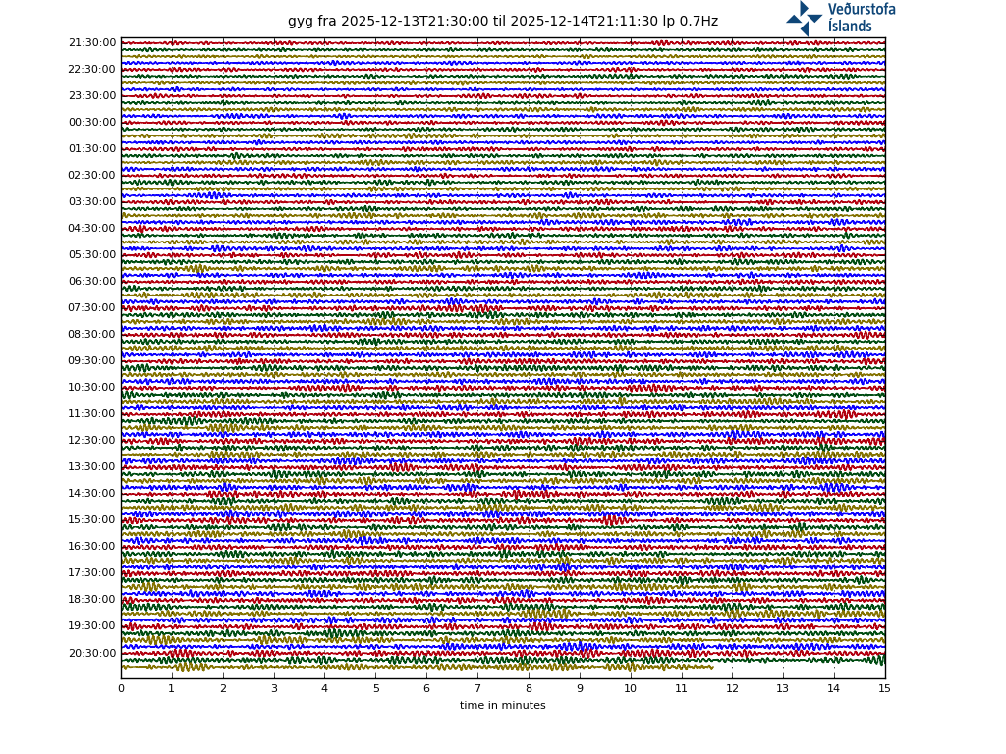Click the 5 minute tick label
This screenshot has height=754, width=1006.
[375, 689]
